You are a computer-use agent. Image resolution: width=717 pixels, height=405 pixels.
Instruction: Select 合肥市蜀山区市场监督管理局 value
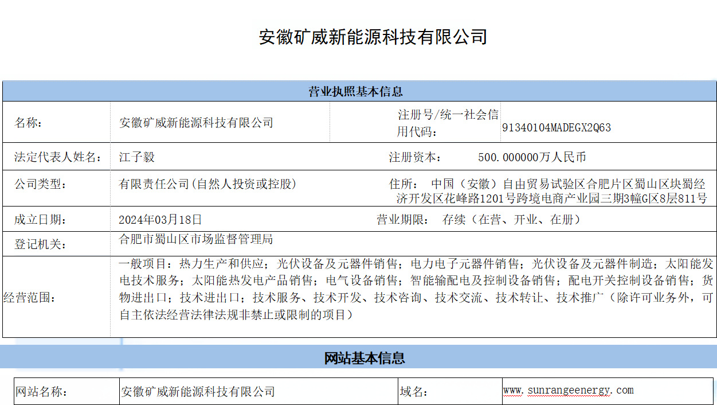[195, 239]
